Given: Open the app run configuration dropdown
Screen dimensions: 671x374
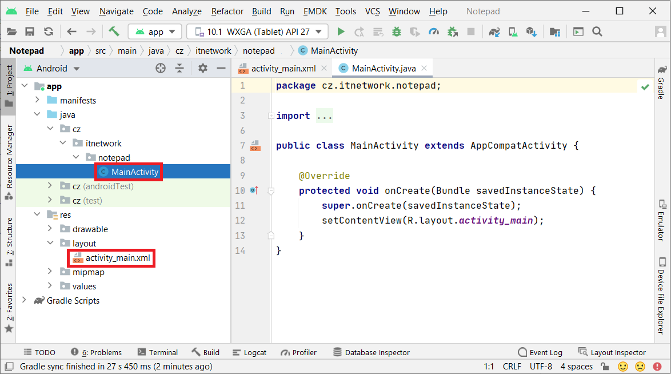Looking at the screenshot, I should pos(155,32).
